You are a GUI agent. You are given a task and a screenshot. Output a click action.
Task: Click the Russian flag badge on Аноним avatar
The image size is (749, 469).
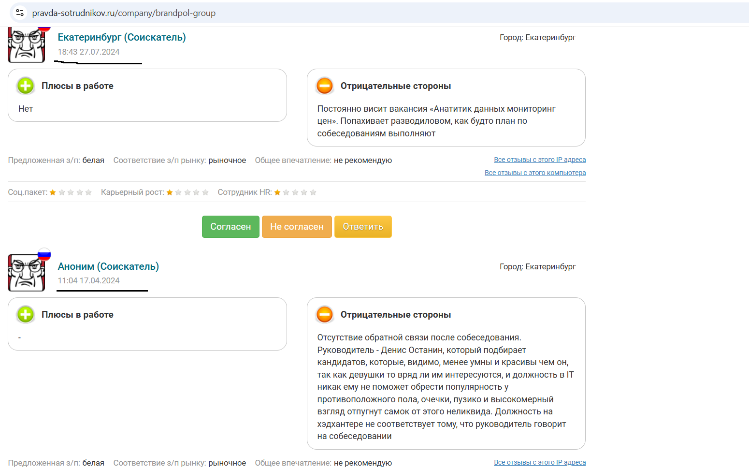pyautogui.click(x=44, y=254)
